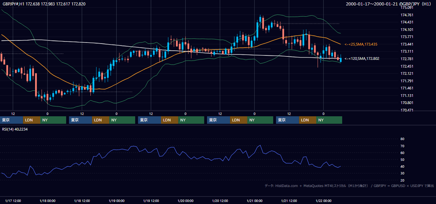The height and width of the screenshot is (204, 436).
Task: Select the RSI scale label 60
Action: [402, 153]
